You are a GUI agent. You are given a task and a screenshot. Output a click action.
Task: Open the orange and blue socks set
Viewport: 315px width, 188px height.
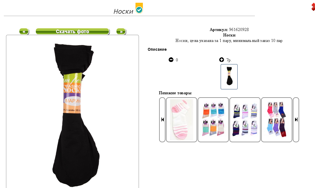[213, 119]
